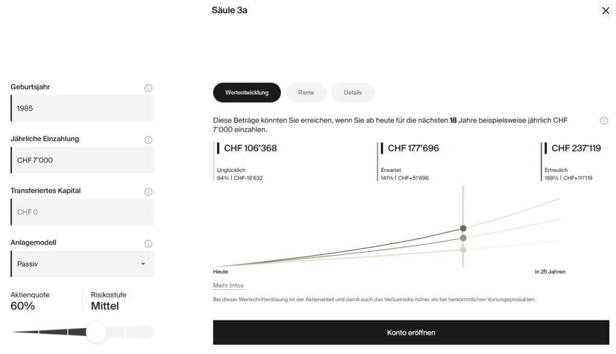Screen dimensions: 616x354
Task: Expand the Anlagemodell Passiv dropdown
Action: tap(82, 264)
